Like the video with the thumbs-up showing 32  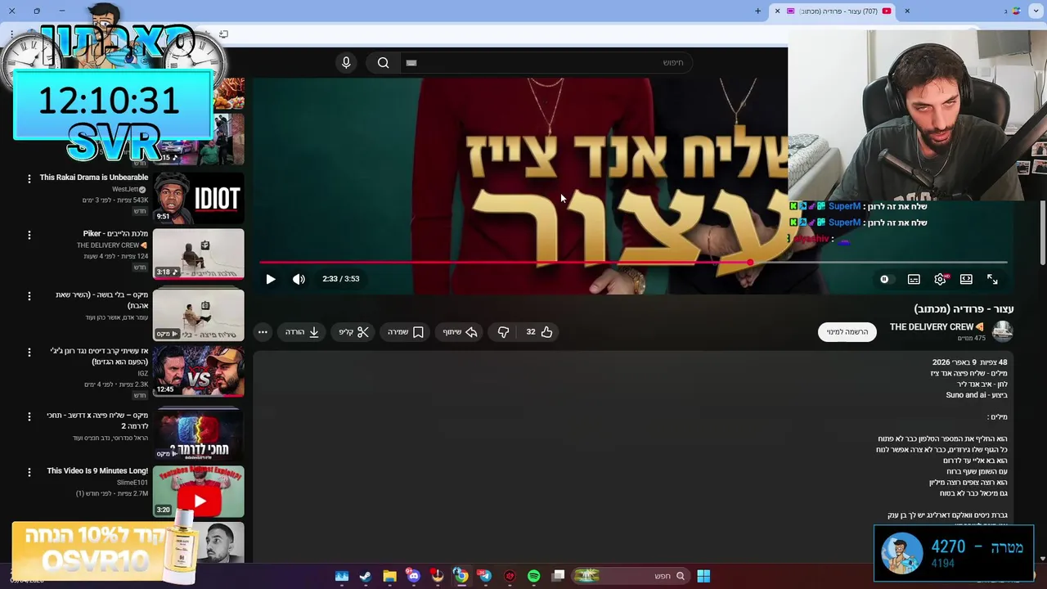pyautogui.click(x=539, y=331)
